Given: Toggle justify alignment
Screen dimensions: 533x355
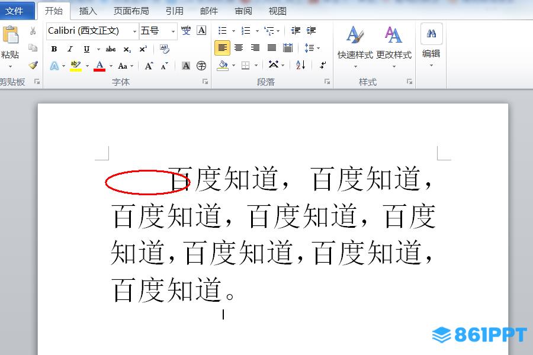Looking at the screenshot, I should pyautogui.click(x=272, y=48).
